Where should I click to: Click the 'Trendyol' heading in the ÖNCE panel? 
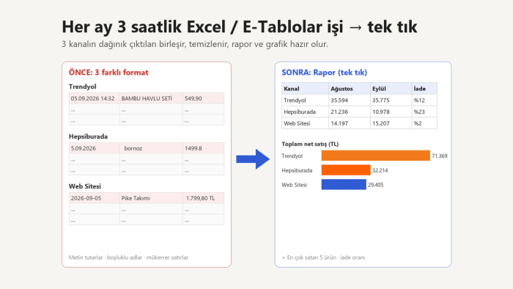(82, 87)
